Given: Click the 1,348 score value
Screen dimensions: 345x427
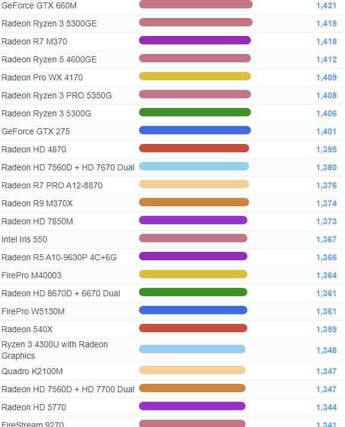Looking at the screenshot, I should pyautogui.click(x=326, y=350).
